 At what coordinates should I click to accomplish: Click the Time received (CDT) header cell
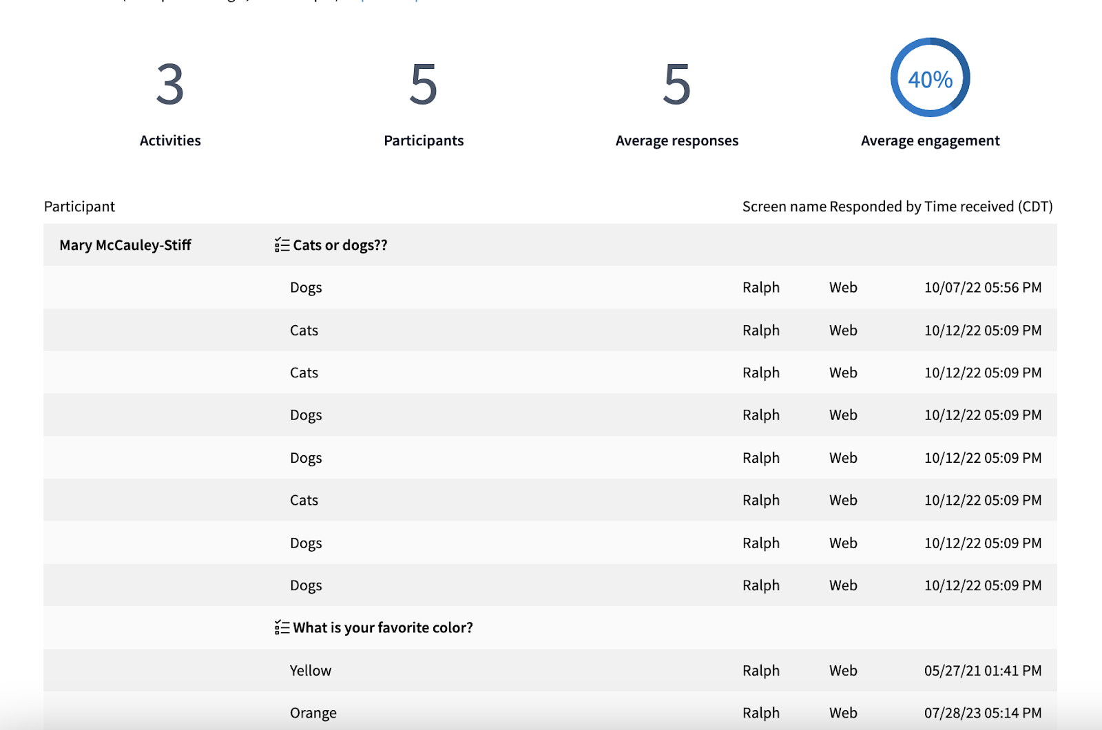click(987, 206)
